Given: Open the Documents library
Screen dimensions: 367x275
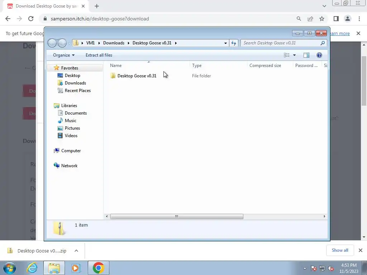Looking at the screenshot, I should pyautogui.click(x=76, y=113).
